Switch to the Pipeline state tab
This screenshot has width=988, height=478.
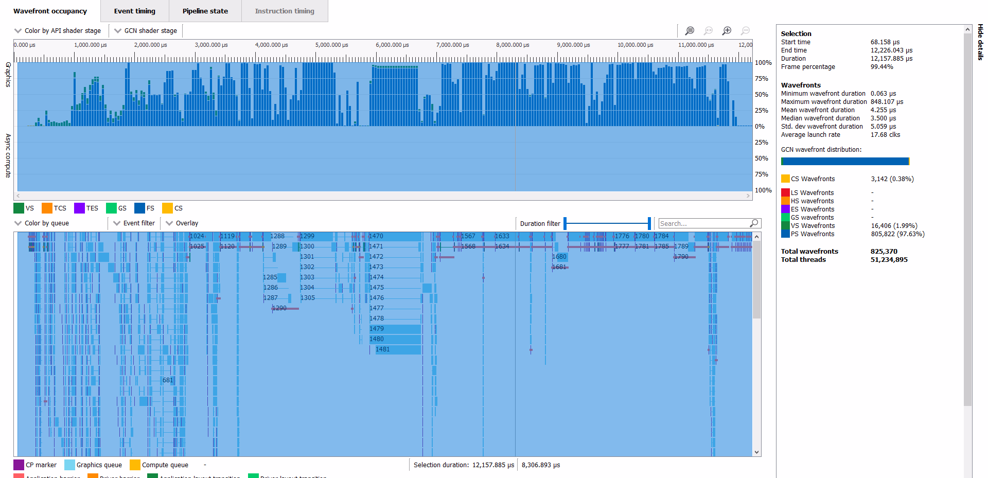coord(205,11)
